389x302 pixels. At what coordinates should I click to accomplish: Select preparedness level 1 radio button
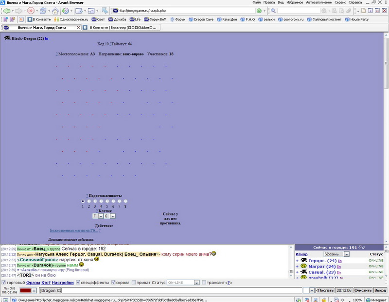(83, 201)
